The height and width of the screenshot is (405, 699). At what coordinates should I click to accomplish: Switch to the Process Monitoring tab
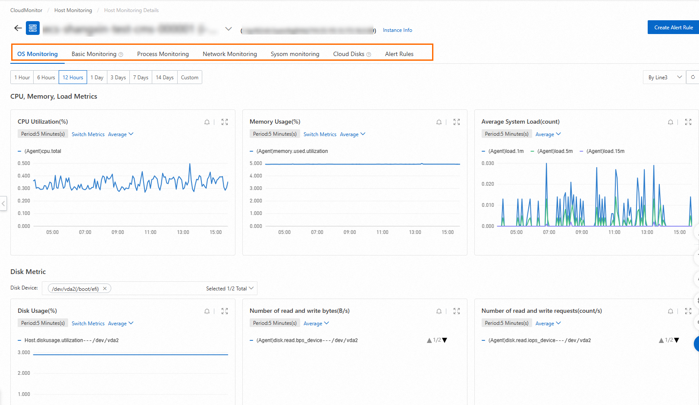[x=163, y=53]
